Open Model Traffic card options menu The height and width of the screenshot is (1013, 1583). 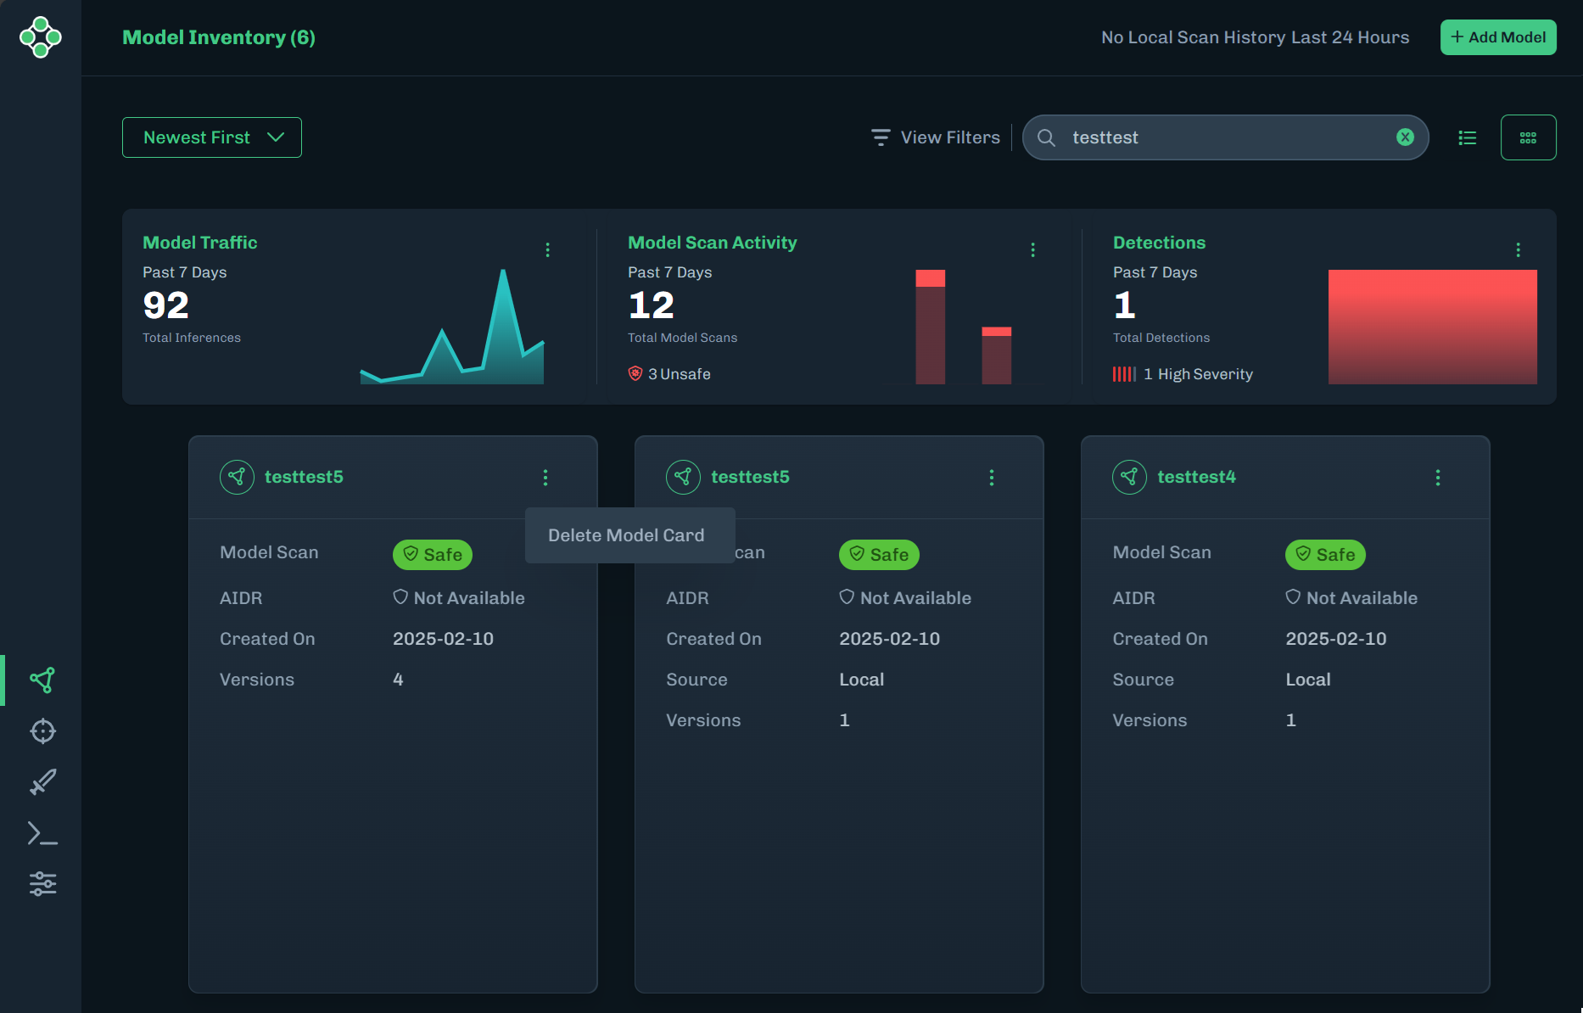click(x=547, y=249)
